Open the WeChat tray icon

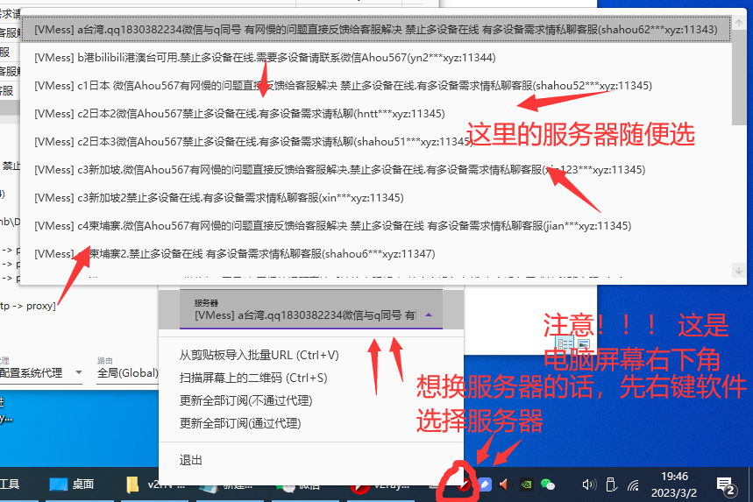548,484
